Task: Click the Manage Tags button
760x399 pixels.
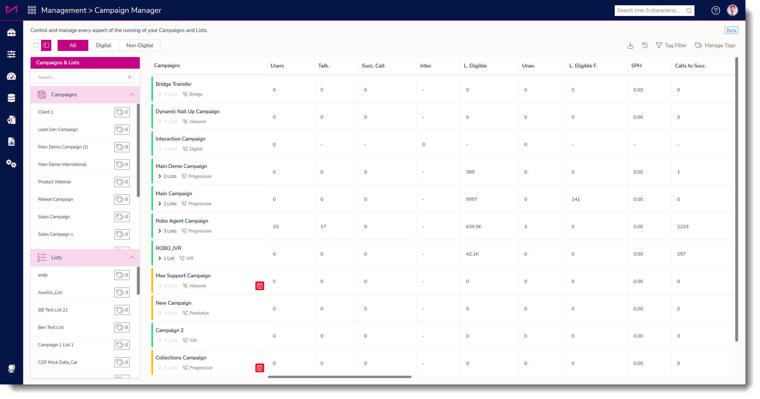Action: [x=715, y=45]
